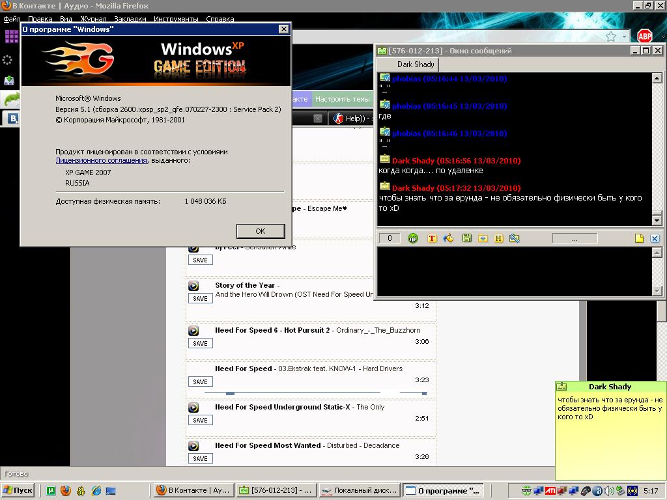Switch to '[576-012-213]' taskbar button

276,490
